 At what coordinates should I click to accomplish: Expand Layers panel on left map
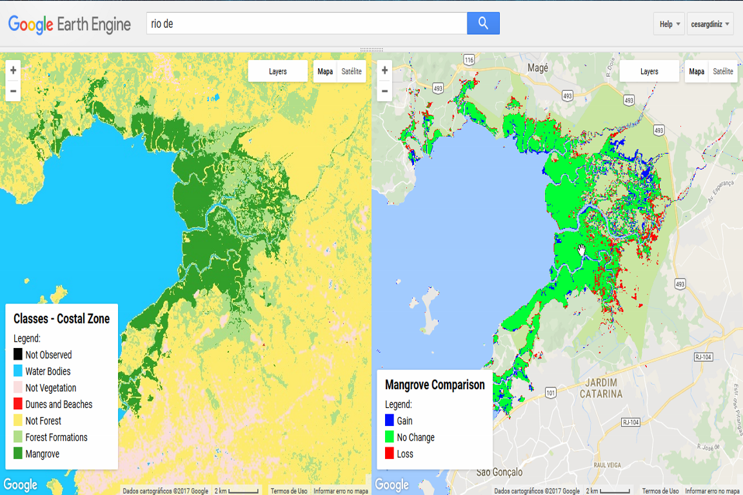pos(278,72)
